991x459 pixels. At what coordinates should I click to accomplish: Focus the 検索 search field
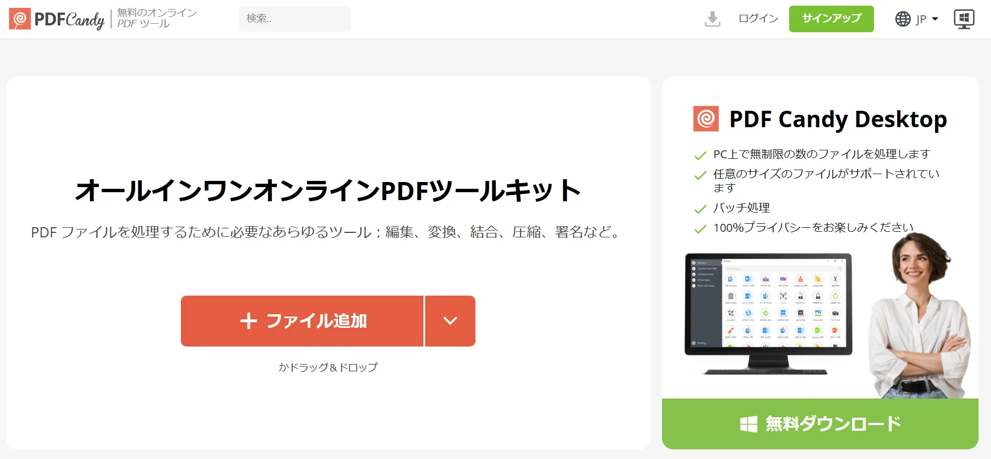[x=295, y=19]
